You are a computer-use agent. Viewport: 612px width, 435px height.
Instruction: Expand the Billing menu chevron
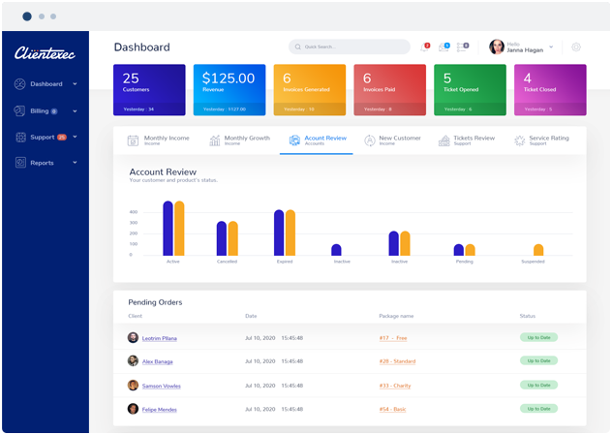click(75, 111)
